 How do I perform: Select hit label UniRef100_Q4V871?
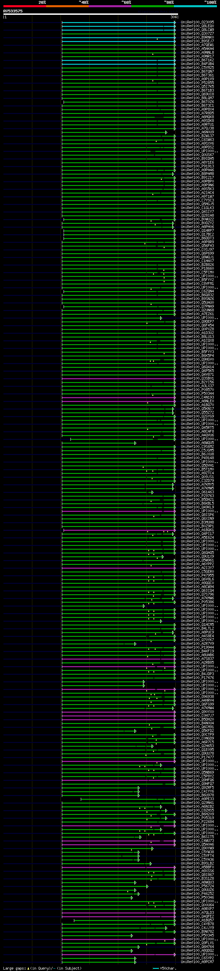click(x=197, y=375)
